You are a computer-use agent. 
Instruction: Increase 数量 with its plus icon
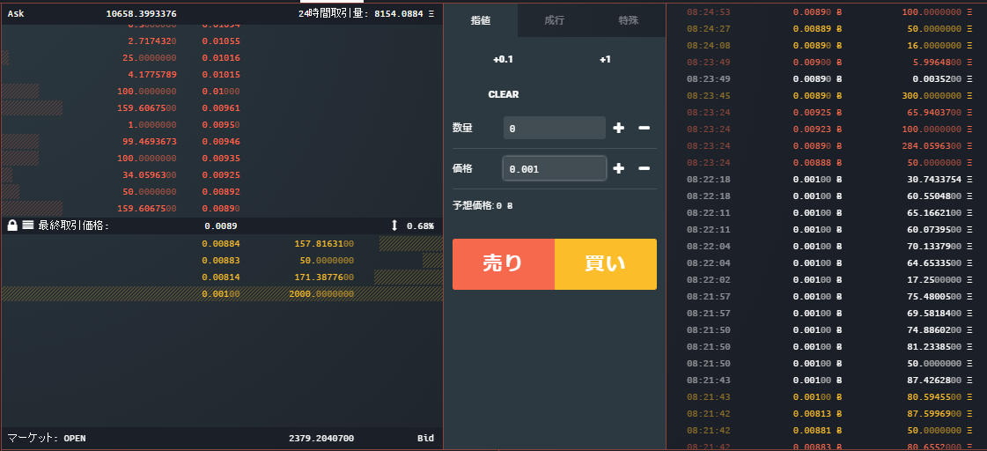[x=619, y=128]
